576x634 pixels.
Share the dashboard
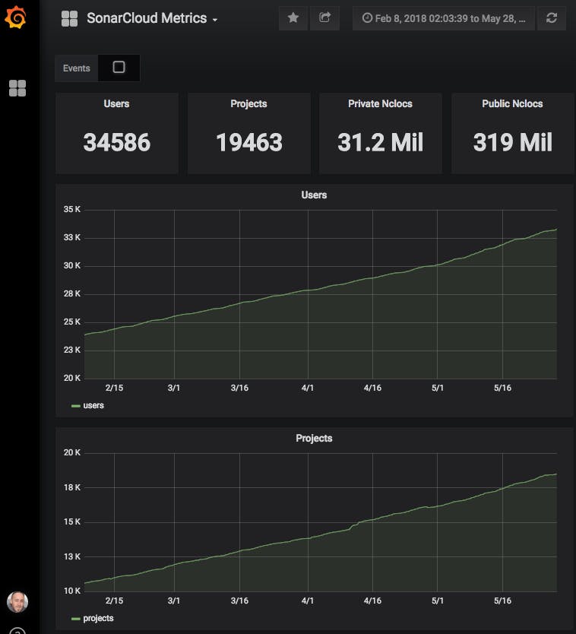pos(324,17)
